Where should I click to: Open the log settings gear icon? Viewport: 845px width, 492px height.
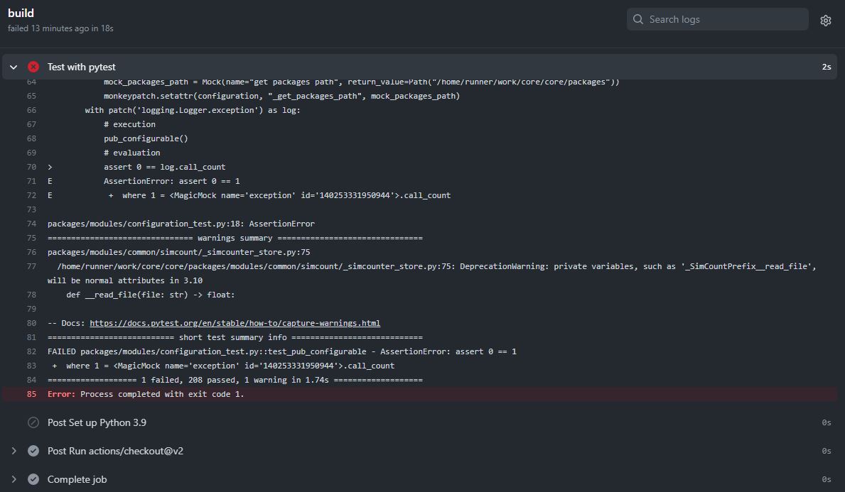(825, 21)
